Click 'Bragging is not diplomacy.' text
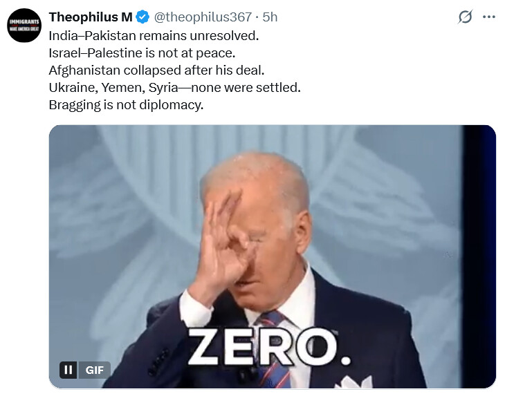The width and height of the screenshot is (505, 396). pyautogui.click(x=126, y=105)
